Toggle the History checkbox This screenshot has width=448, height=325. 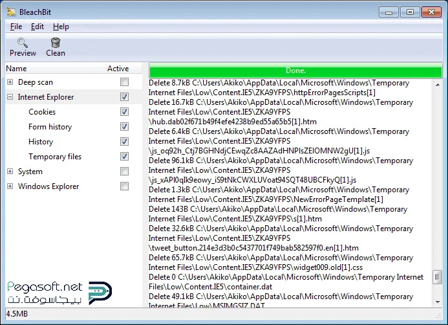pos(124,142)
